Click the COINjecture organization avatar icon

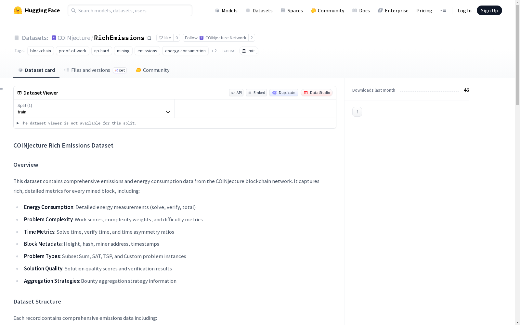pyautogui.click(x=54, y=38)
